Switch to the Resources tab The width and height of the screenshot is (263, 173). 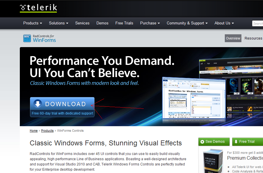point(253,38)
